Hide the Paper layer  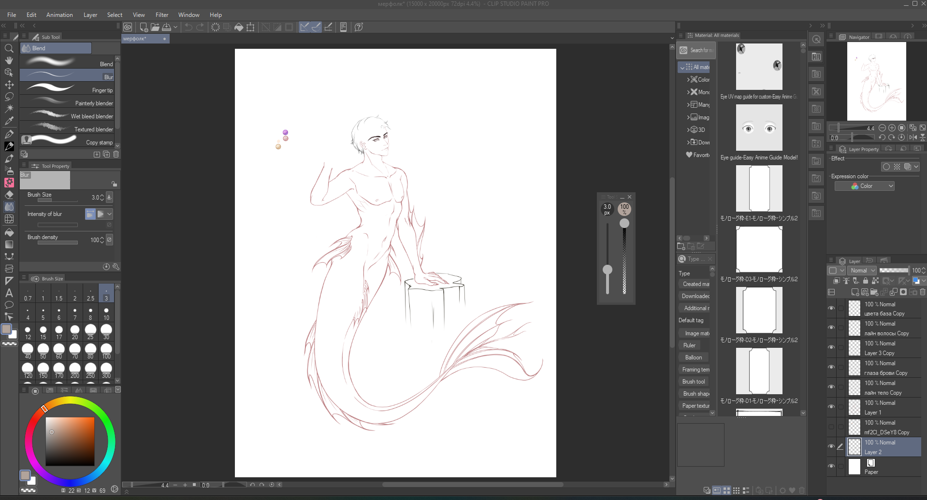tap(831, 467)
